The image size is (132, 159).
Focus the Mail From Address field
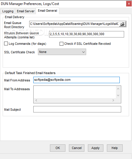(x=77, y=80)
